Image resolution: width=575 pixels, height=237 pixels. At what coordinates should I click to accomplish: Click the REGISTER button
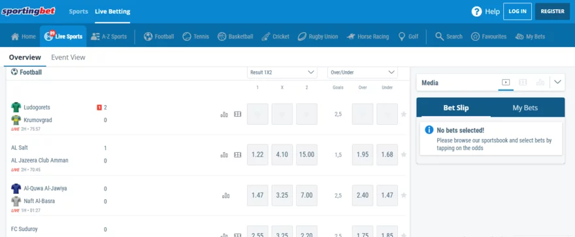pyautogui.click(x=553, y=11)
